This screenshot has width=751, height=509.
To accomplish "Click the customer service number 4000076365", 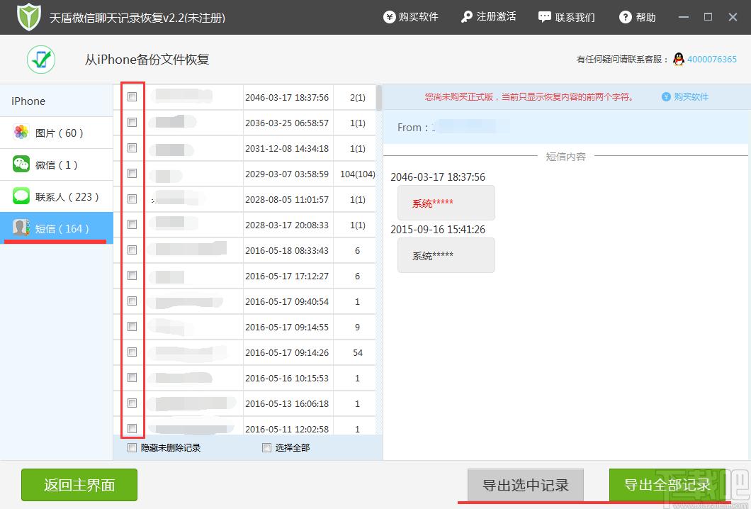I will pos(712,60).
